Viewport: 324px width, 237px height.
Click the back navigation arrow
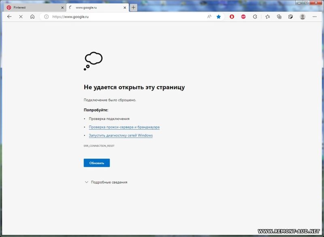(x=9, y=17)
